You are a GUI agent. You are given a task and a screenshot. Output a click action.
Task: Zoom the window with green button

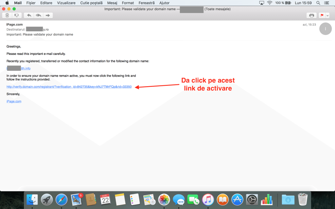(x=14, y=9)
